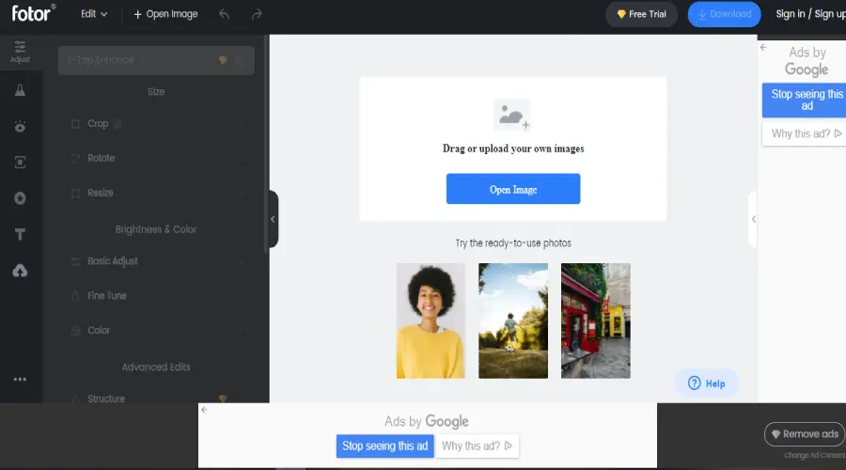Click the Advanced Edits heading
This screenshot has width=846, height=470.
pos(156,367)
